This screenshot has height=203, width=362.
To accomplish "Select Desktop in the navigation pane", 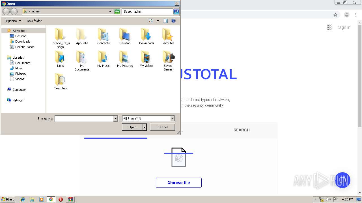I will point(21,36).
